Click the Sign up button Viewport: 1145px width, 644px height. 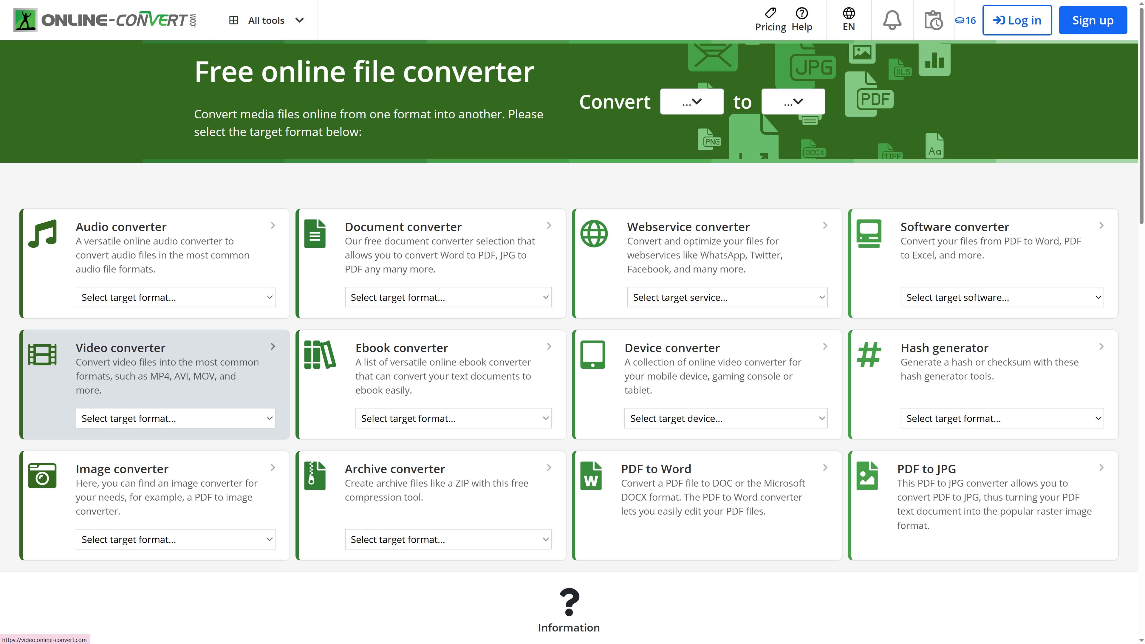coord(1093,20)
